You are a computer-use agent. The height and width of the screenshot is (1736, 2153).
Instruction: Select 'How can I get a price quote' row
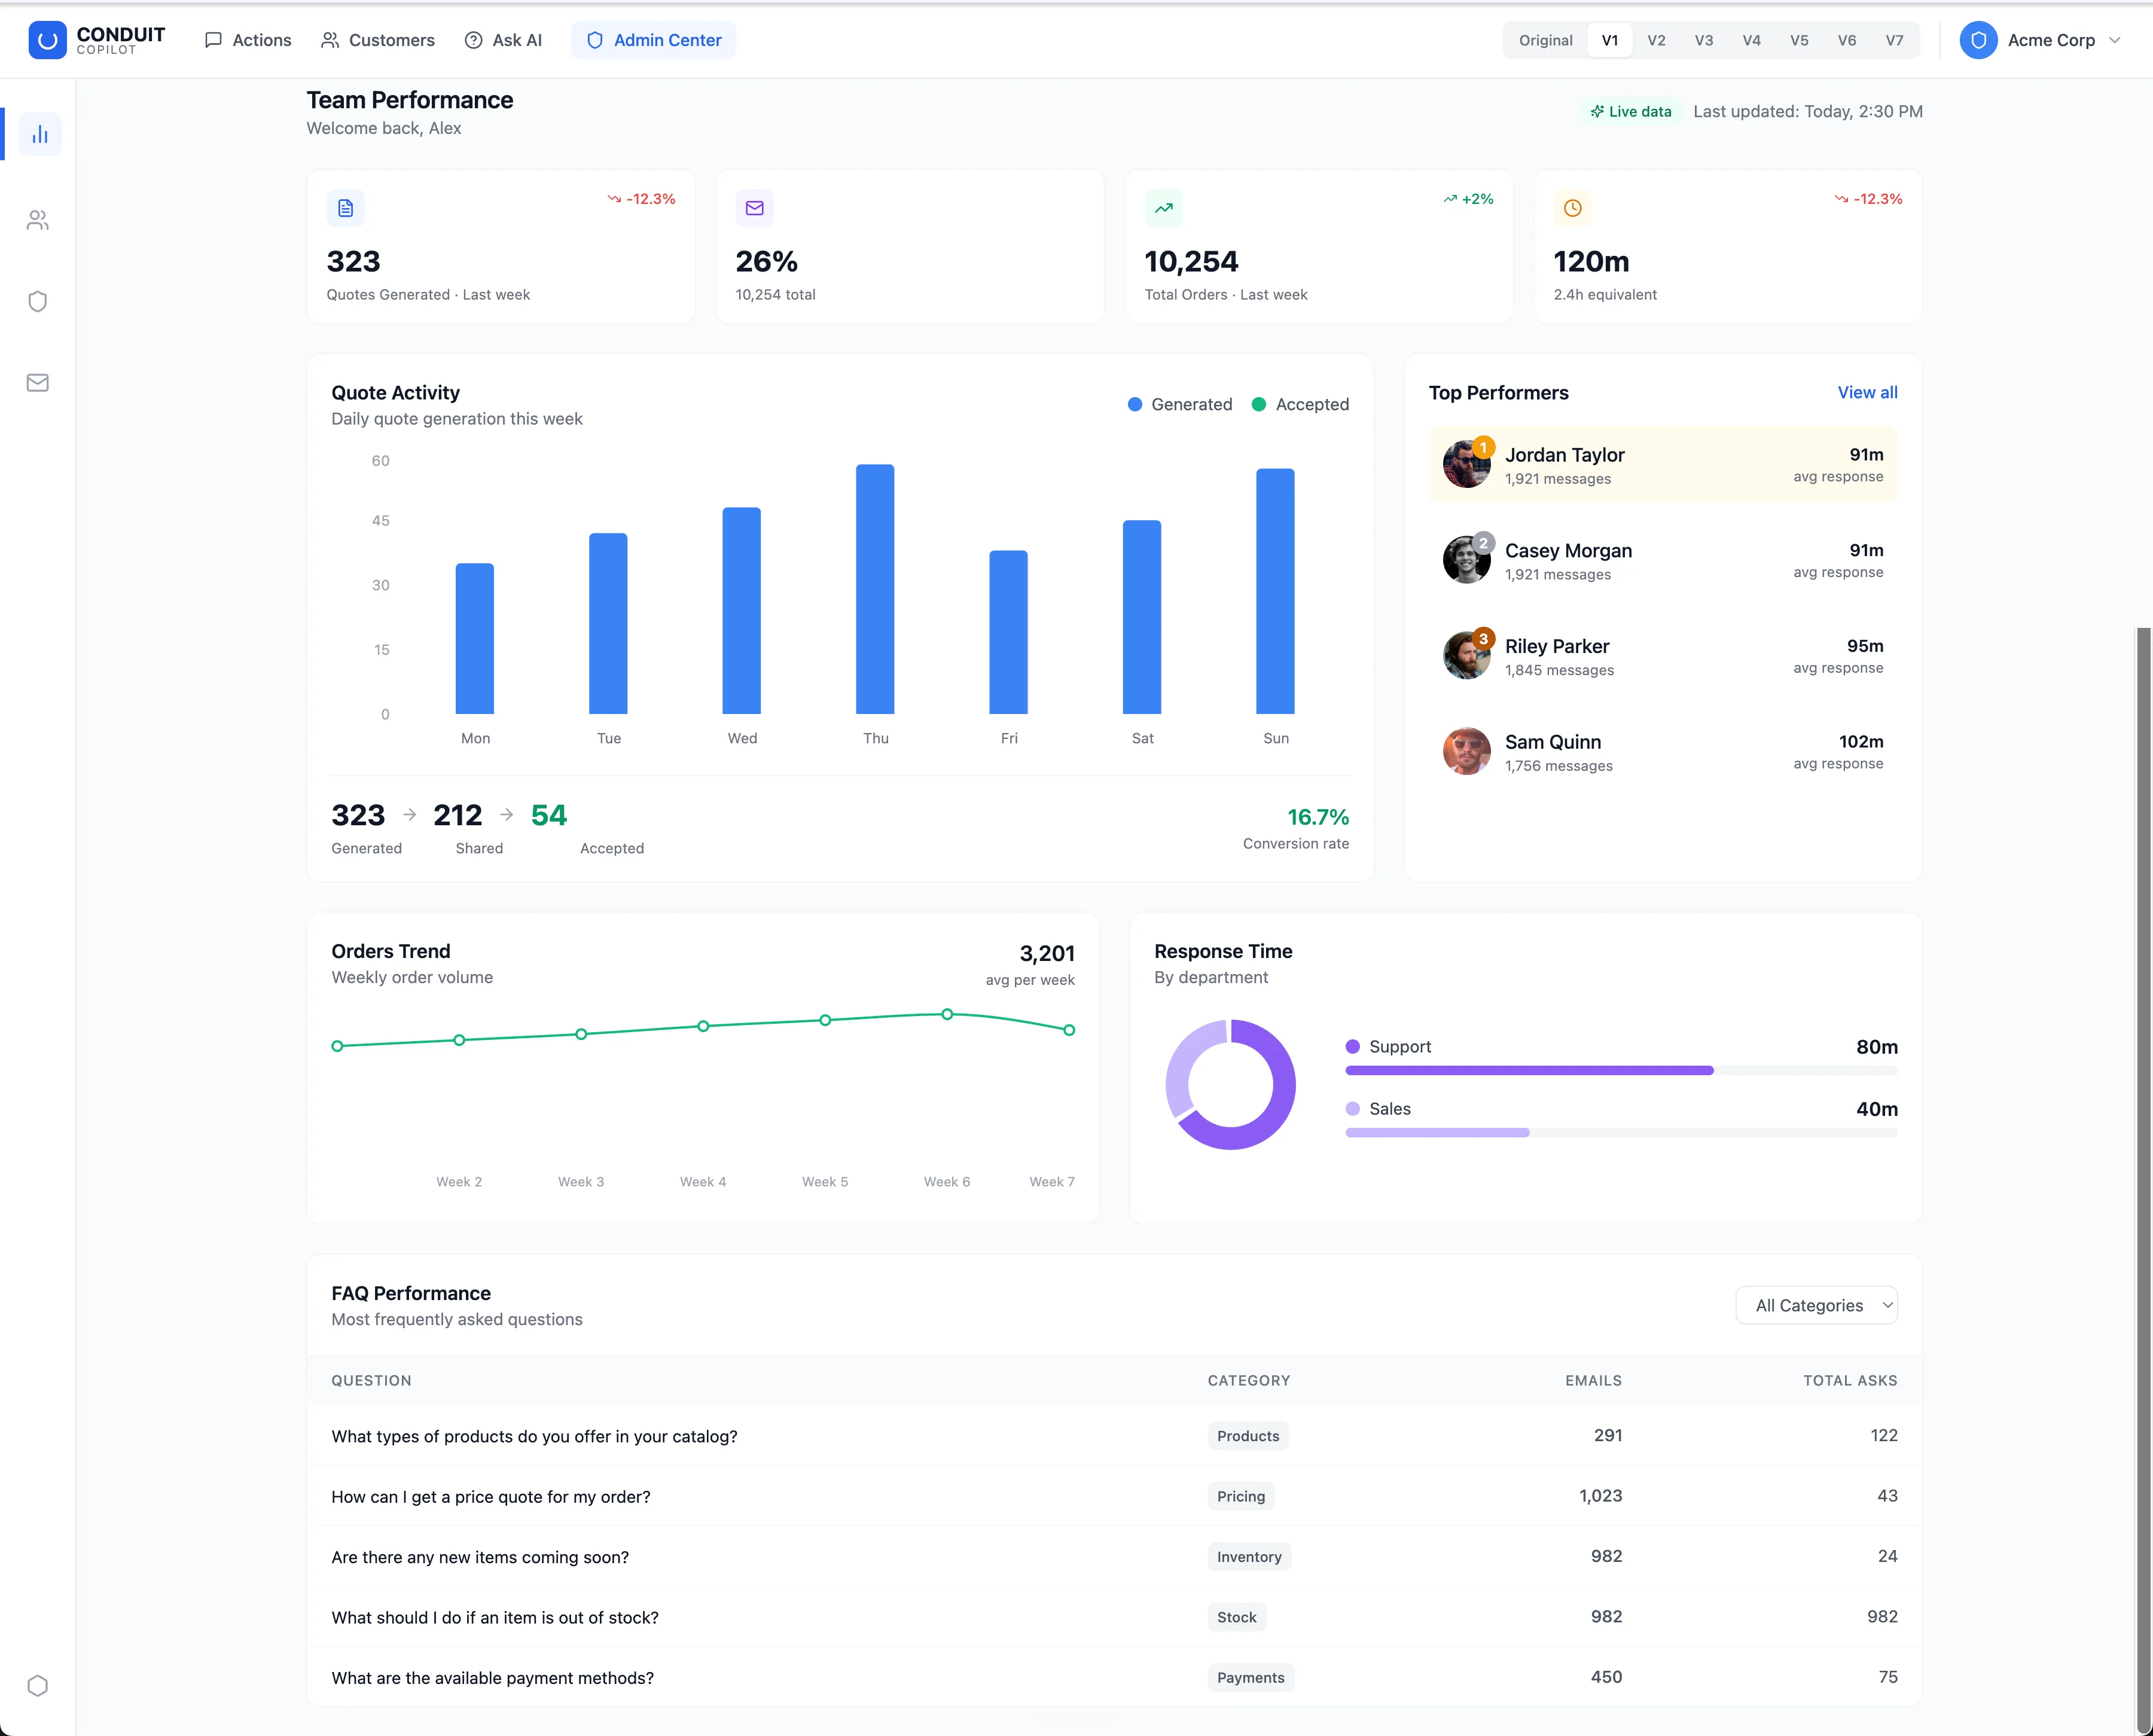point(1114,1496)
